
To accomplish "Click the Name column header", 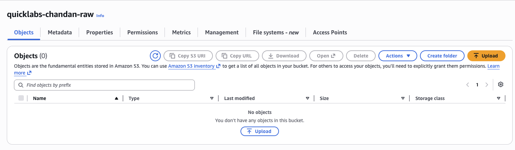I will [40, 98].
